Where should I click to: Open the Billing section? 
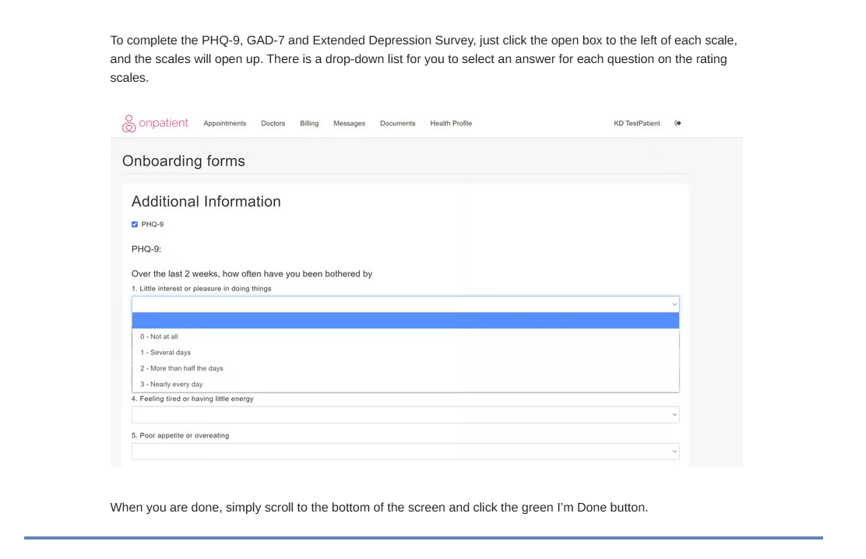[x=309, y=123]
